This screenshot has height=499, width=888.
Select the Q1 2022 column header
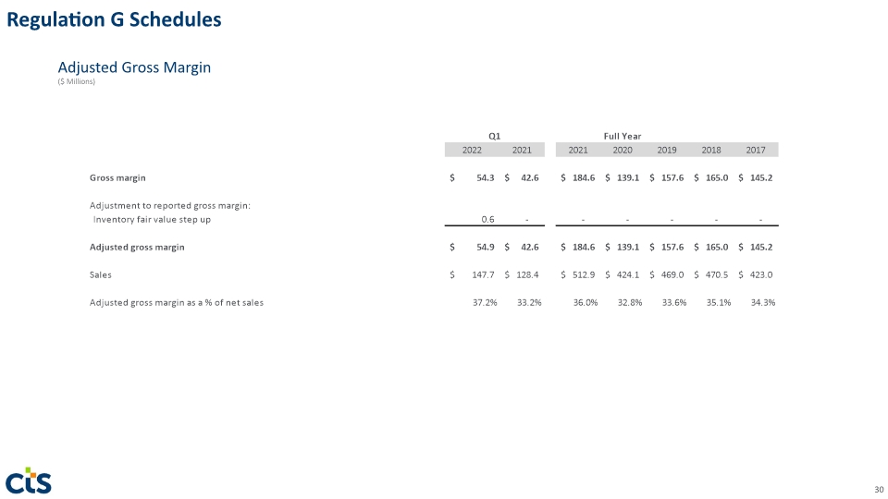click(472, 150)
